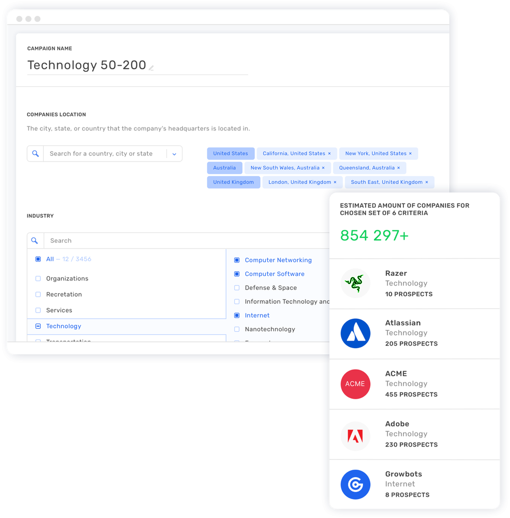Select the Services category label

click(59, 310)
